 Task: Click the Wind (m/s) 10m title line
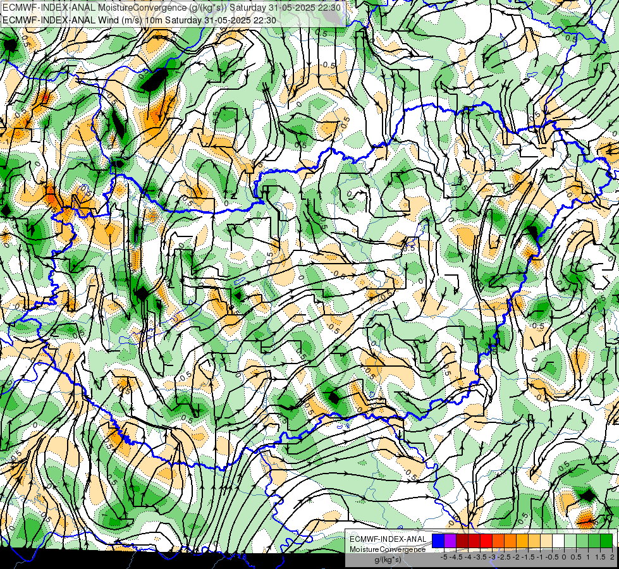(139, 20)
